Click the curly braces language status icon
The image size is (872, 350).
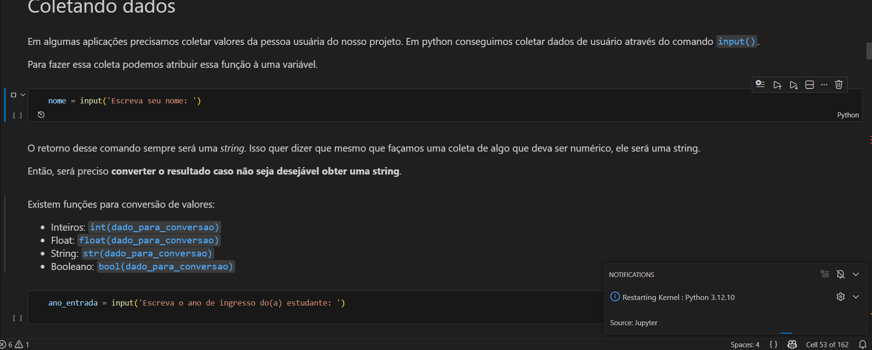[773, 344]
